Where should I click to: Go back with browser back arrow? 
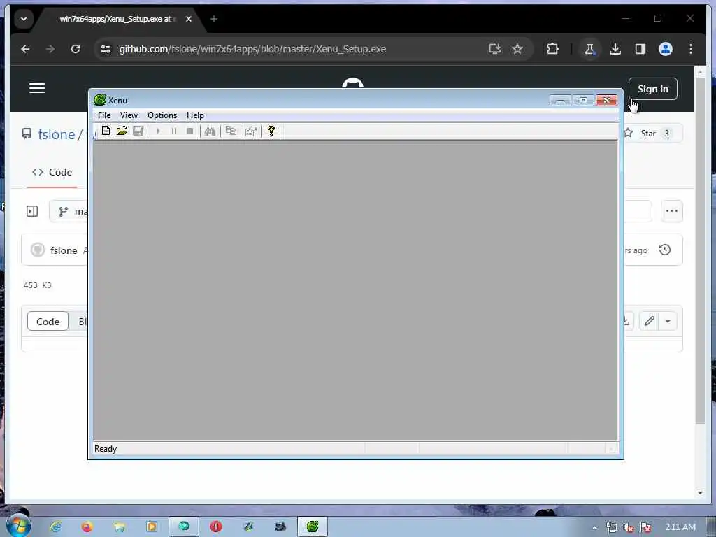(x=25, y=49)
